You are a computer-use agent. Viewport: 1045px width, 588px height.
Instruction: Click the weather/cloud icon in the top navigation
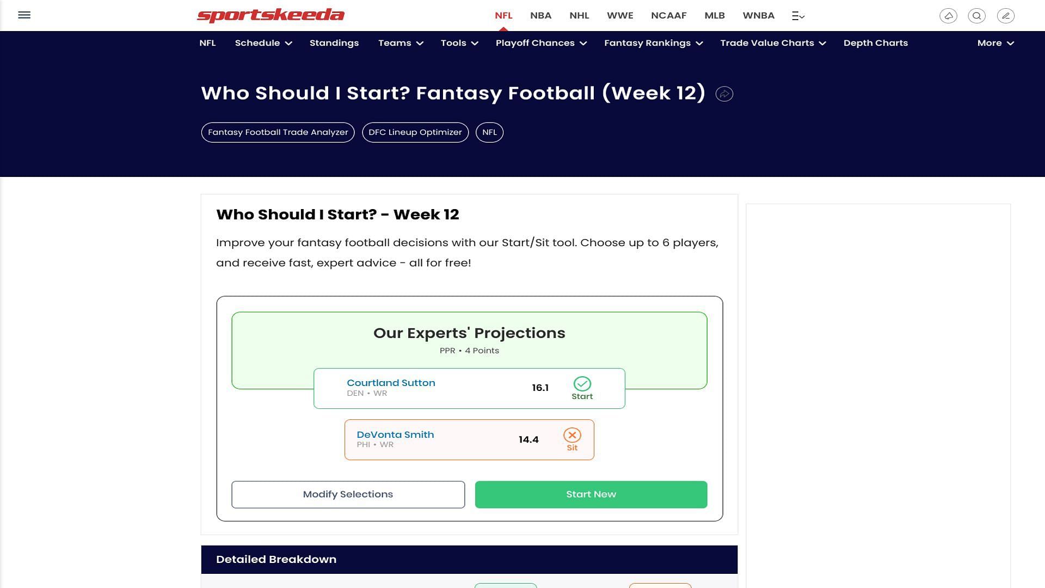[949, 15]
